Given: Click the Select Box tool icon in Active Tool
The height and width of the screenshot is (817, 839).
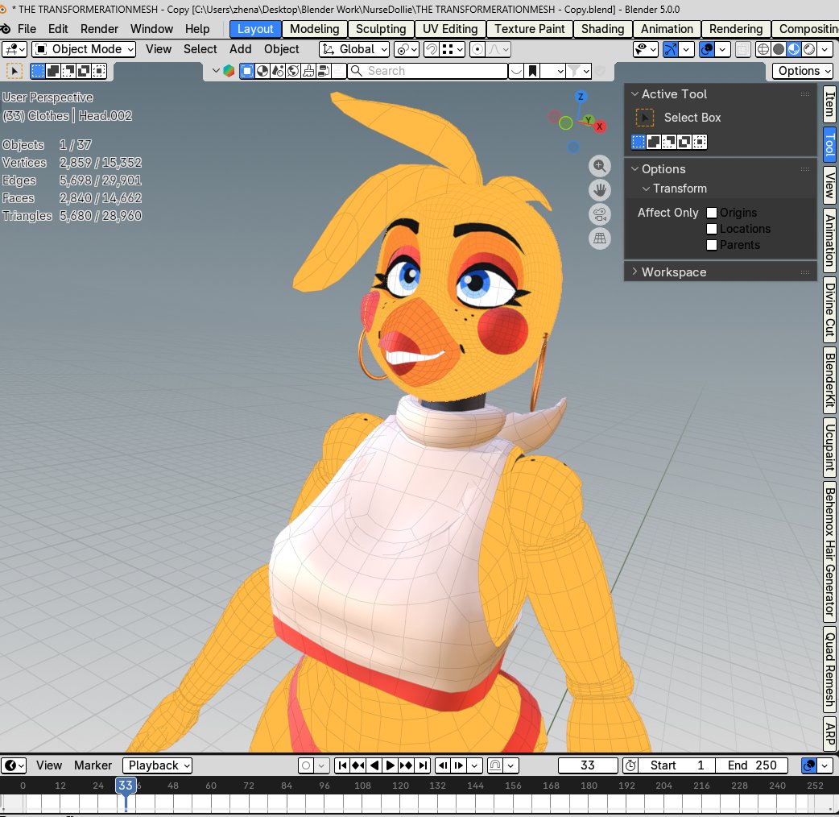Looking at the screenshot, I should 645,118.
